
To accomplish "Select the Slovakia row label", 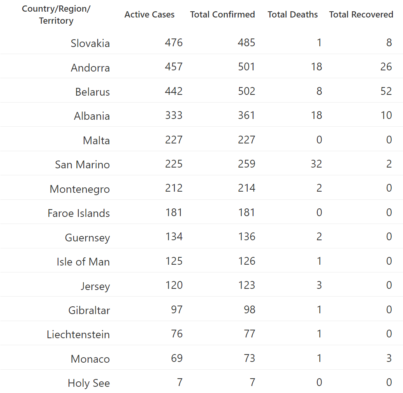I will point(90,44).
